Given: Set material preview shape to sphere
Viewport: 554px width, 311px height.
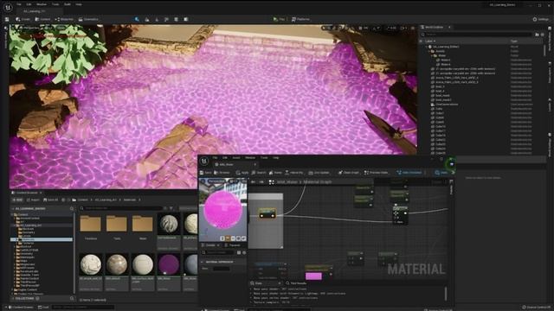Looking at the screenshot, I should (x=228, y=238).
